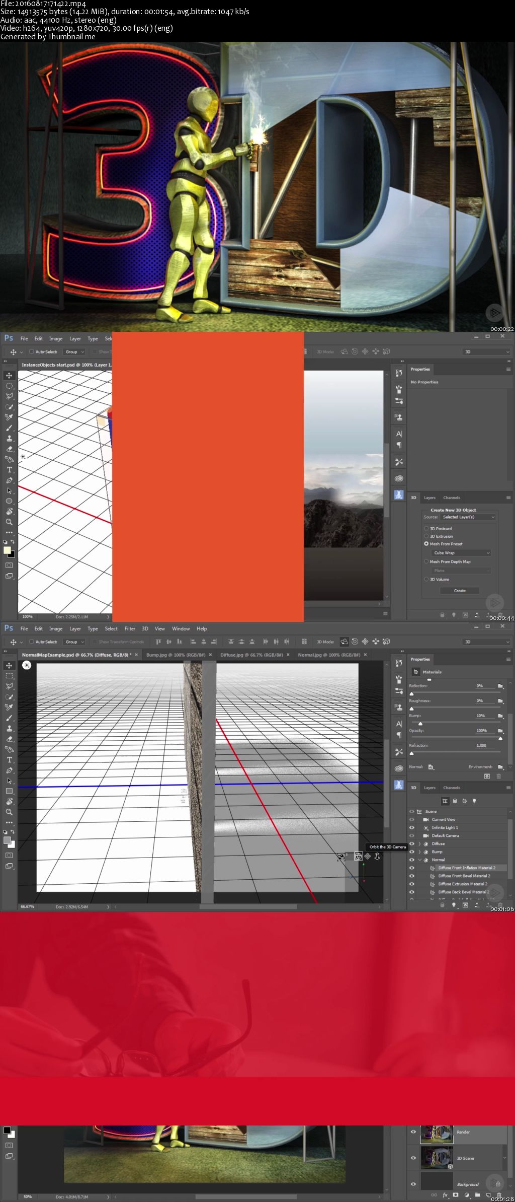Select the Eraser tool in NormalMapExample.psd window
Viewport: 515px width, 1202px height.
(x=9, y=739)
